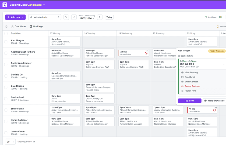Open Emily Clarke's Tuesday TEST SHIFT booking
Viewport: 226px width, 145px height.
(99, 110)
